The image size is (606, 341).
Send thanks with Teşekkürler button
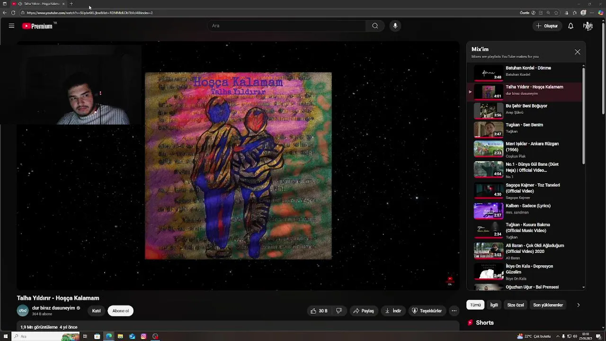click(427, 311)
